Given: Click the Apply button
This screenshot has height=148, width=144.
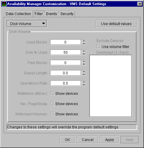Looking at the screenshot, I should tap(109, 140).
